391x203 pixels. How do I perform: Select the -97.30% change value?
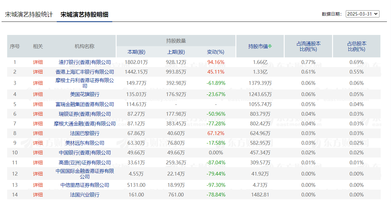tap(216, 185)
